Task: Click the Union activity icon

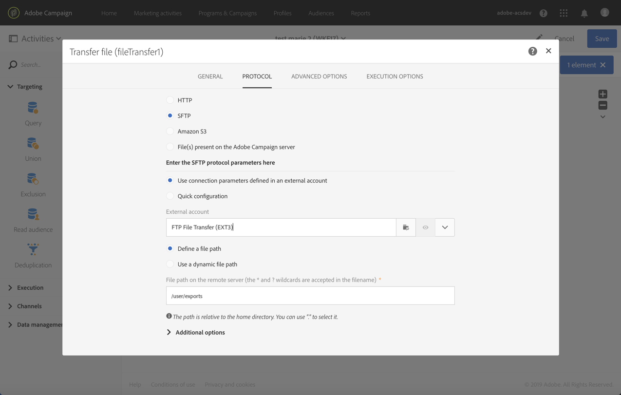Action: (33, 143)
